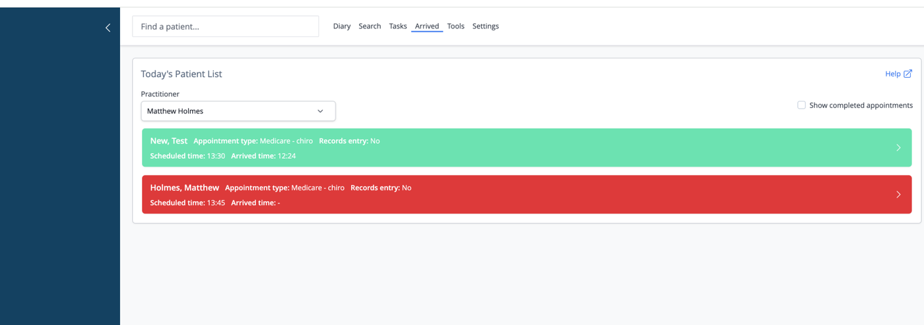Click Scheduled time 13:45 text

(187, 203)
